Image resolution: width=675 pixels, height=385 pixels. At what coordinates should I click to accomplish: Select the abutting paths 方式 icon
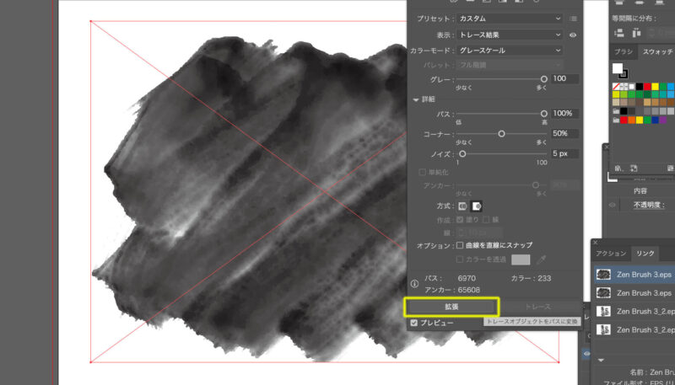point(462,206)
